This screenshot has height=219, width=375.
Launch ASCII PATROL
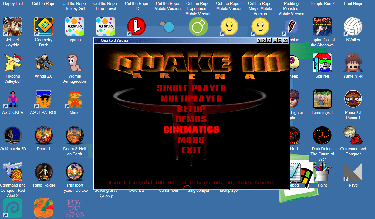click(44, 99)
